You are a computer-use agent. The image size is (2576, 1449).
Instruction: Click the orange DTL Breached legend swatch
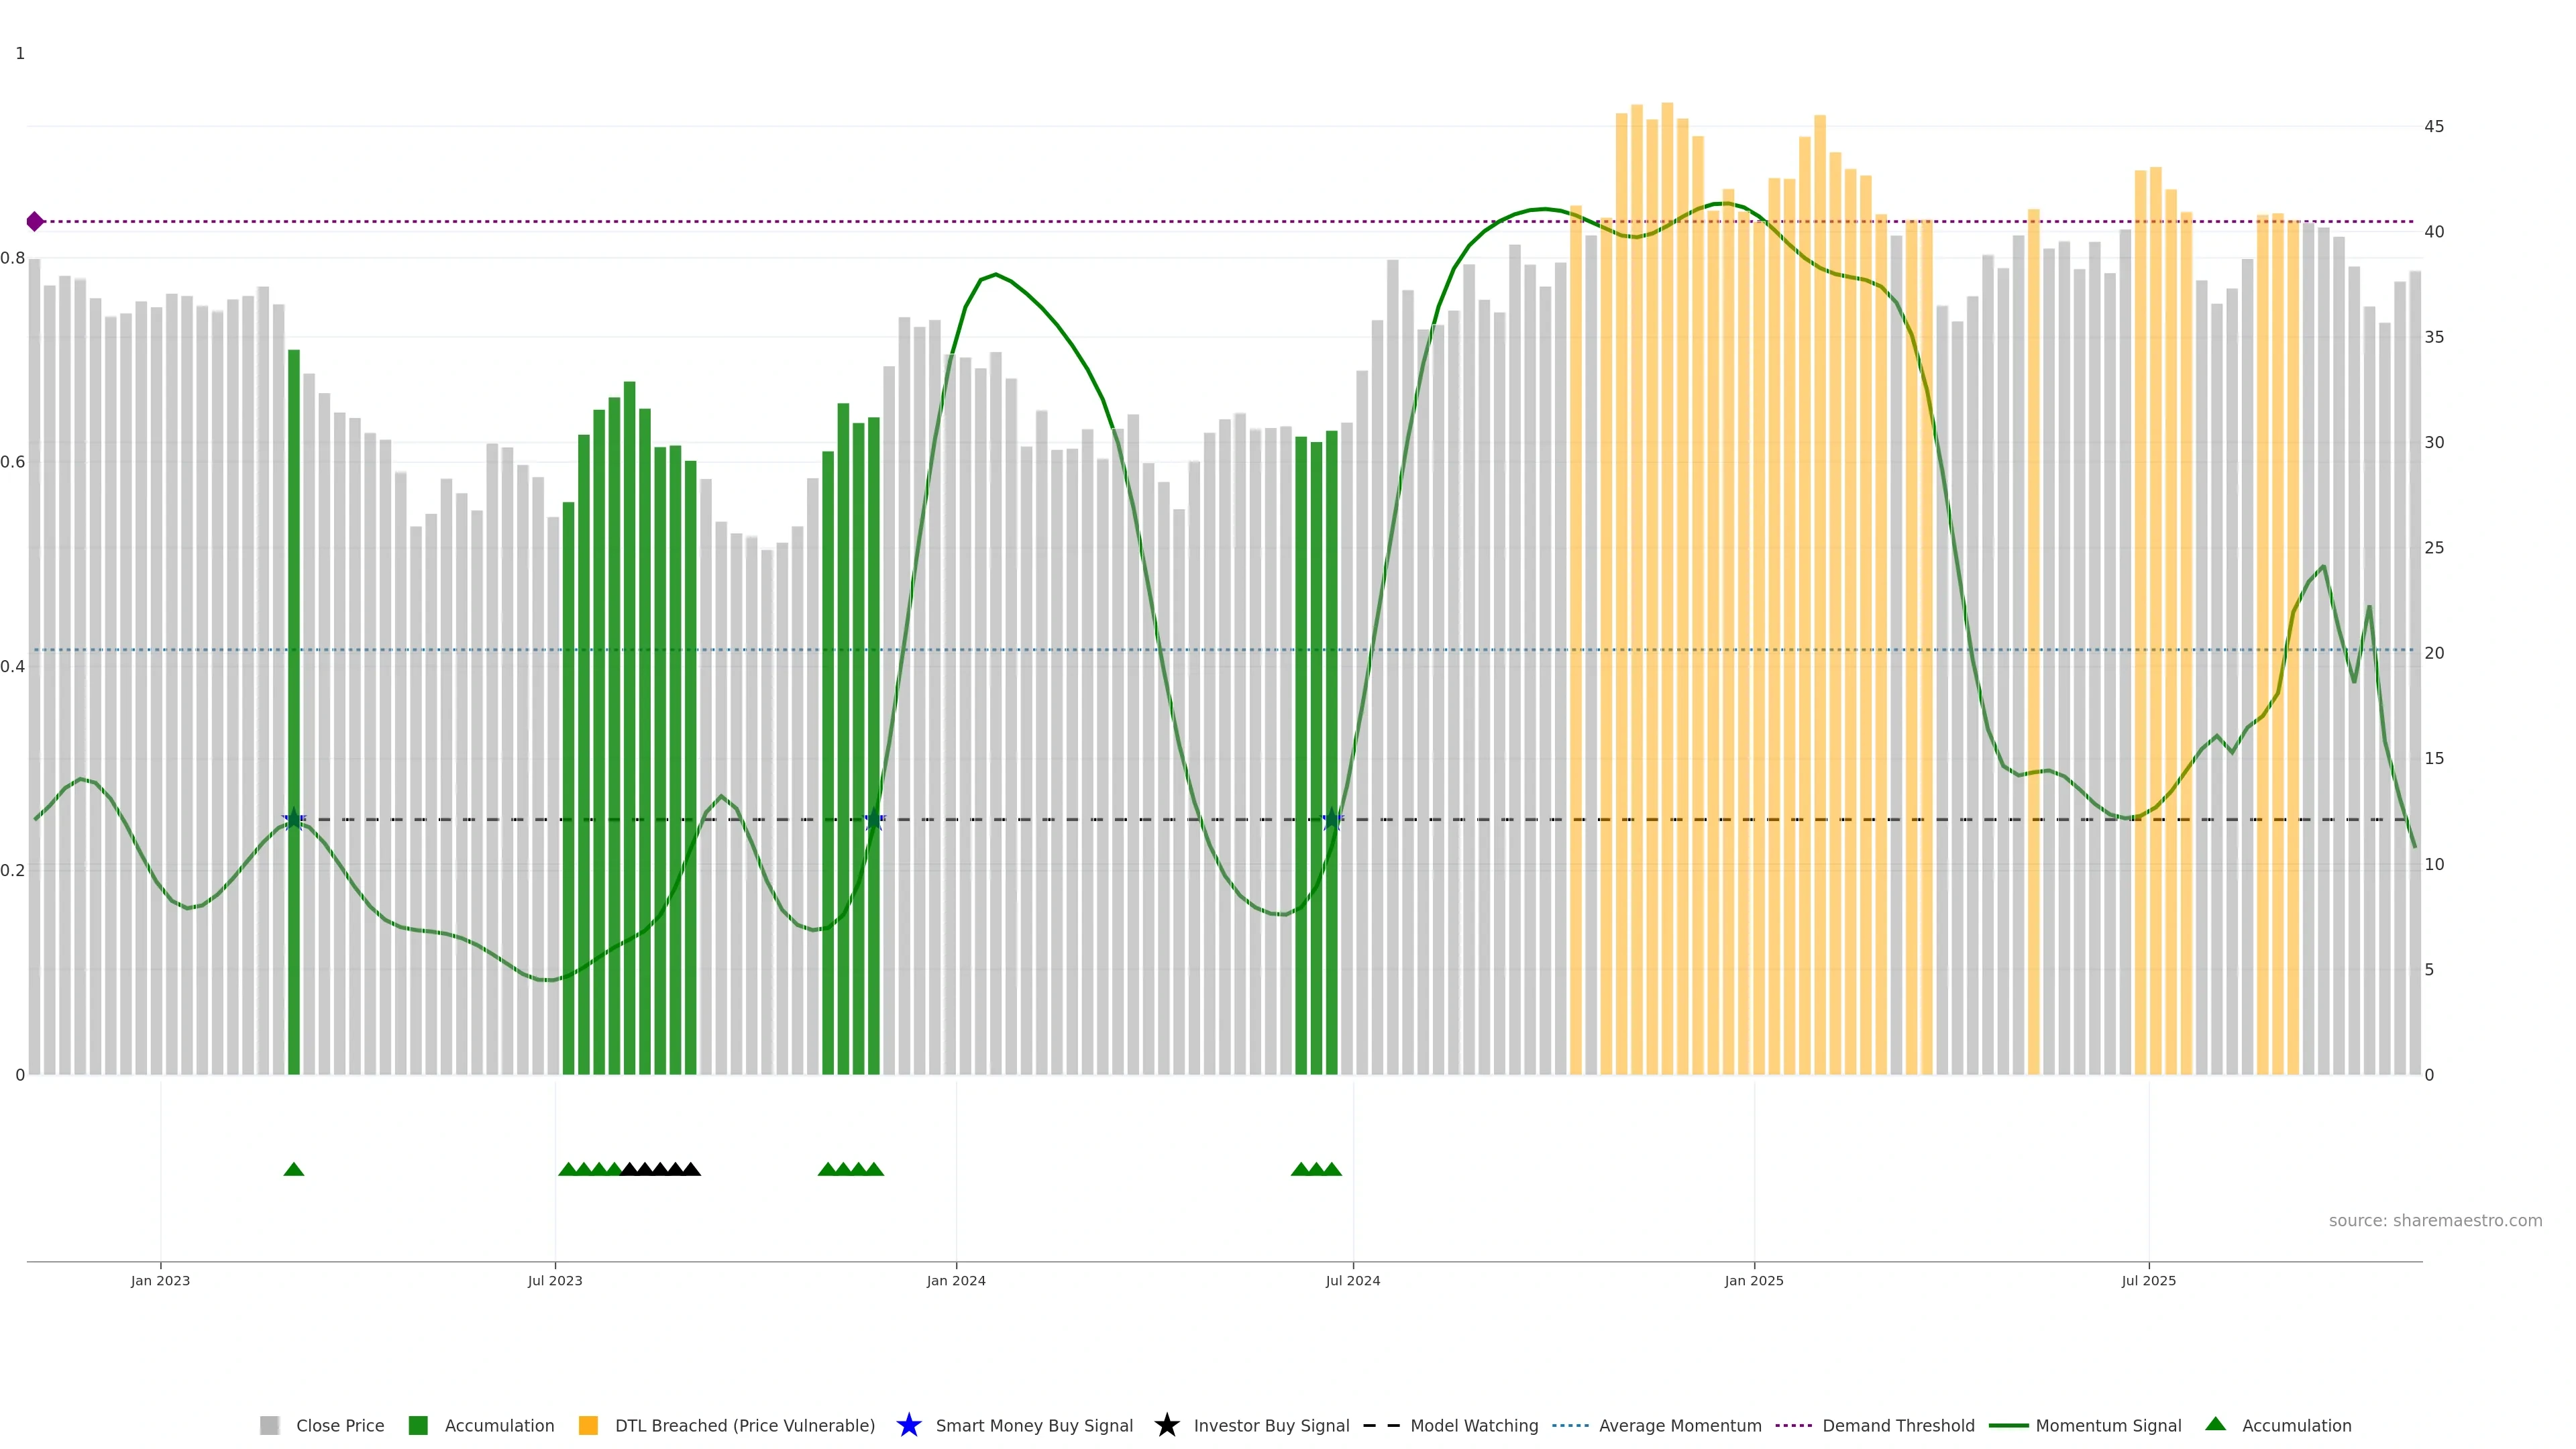click(588, 1425)
